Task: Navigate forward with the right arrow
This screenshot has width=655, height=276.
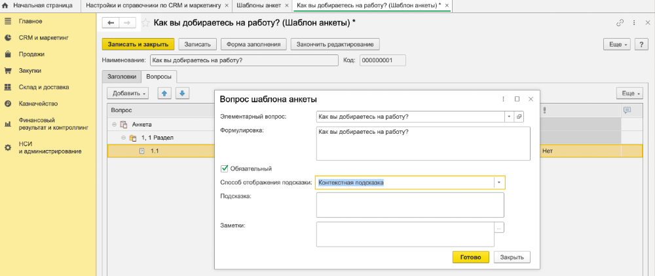Action: pyautogui.click(x=128, y=22)
